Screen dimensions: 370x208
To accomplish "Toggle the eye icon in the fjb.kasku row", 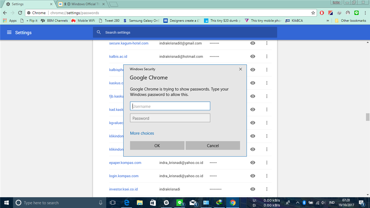I will pyautogui.click(x=253, y=96).
